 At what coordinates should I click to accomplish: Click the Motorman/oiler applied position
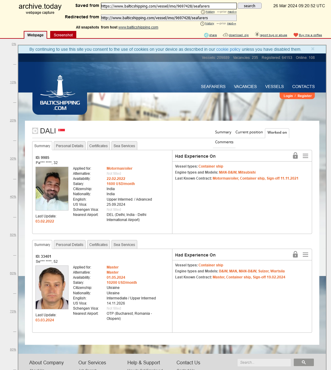(120, 168)
